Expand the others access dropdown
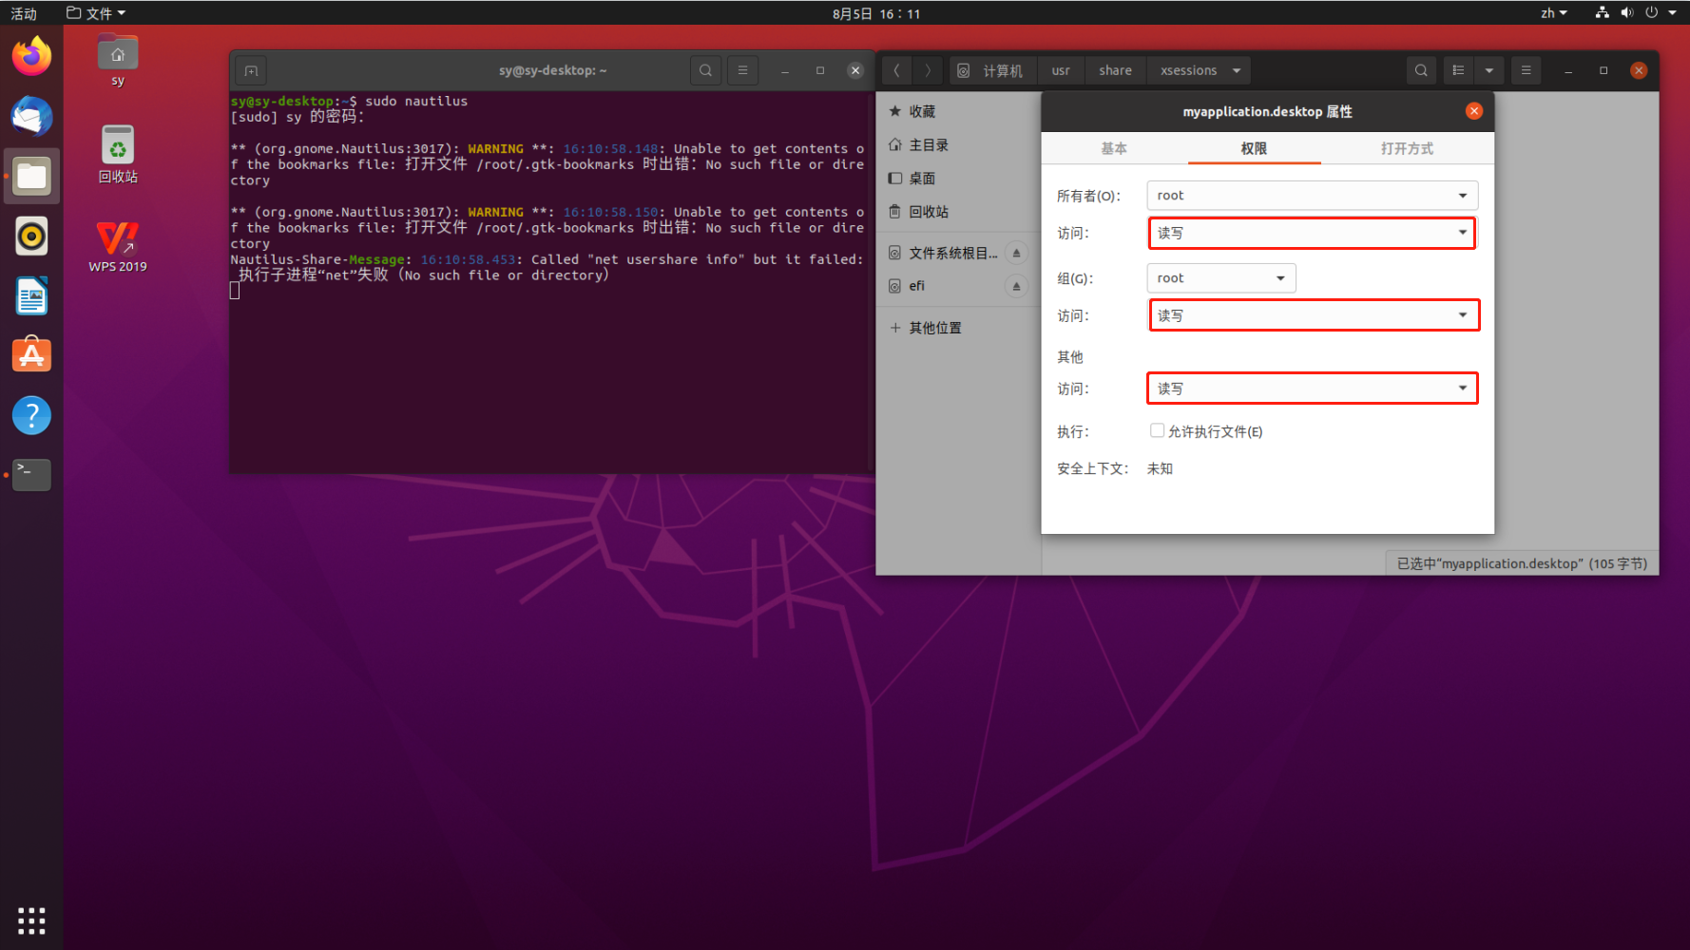1690x950 pixels. click(1312, 389)
